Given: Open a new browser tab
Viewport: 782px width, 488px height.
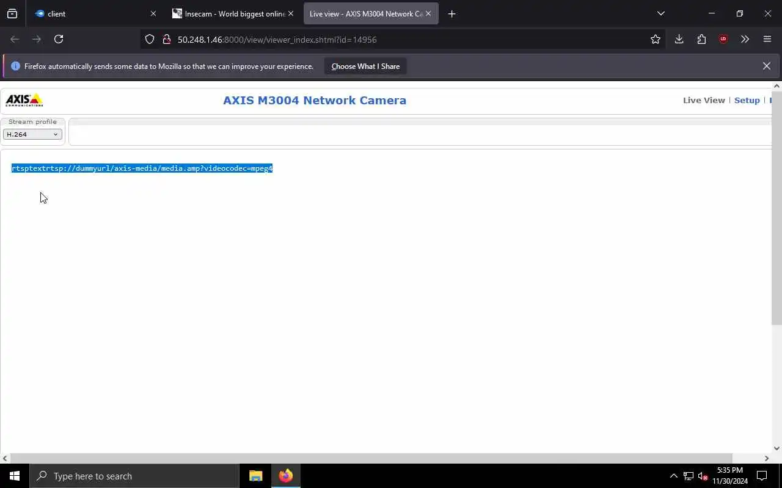Looking at the screenshot, I should (x=451, y=13).
